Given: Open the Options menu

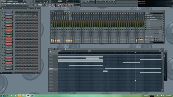Looking at the screenshot, I should pos(18,4).
